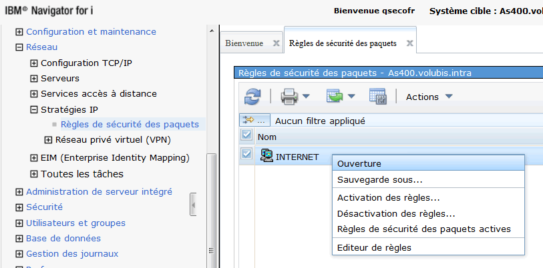
Task: Close the Bienvenue tab
Action: tap(276, 43)
